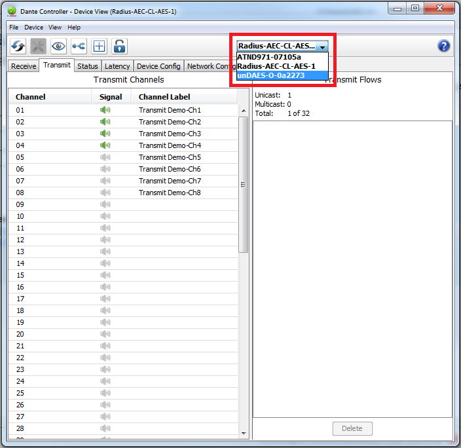Screen dimensions: 461x448
Task: Open the blue help question mark
Action: [x=444, y=46]
